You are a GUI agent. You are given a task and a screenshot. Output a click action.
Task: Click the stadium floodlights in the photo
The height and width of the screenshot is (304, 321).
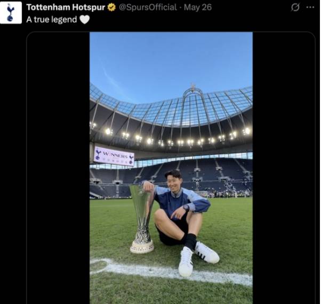pos(171,142)
